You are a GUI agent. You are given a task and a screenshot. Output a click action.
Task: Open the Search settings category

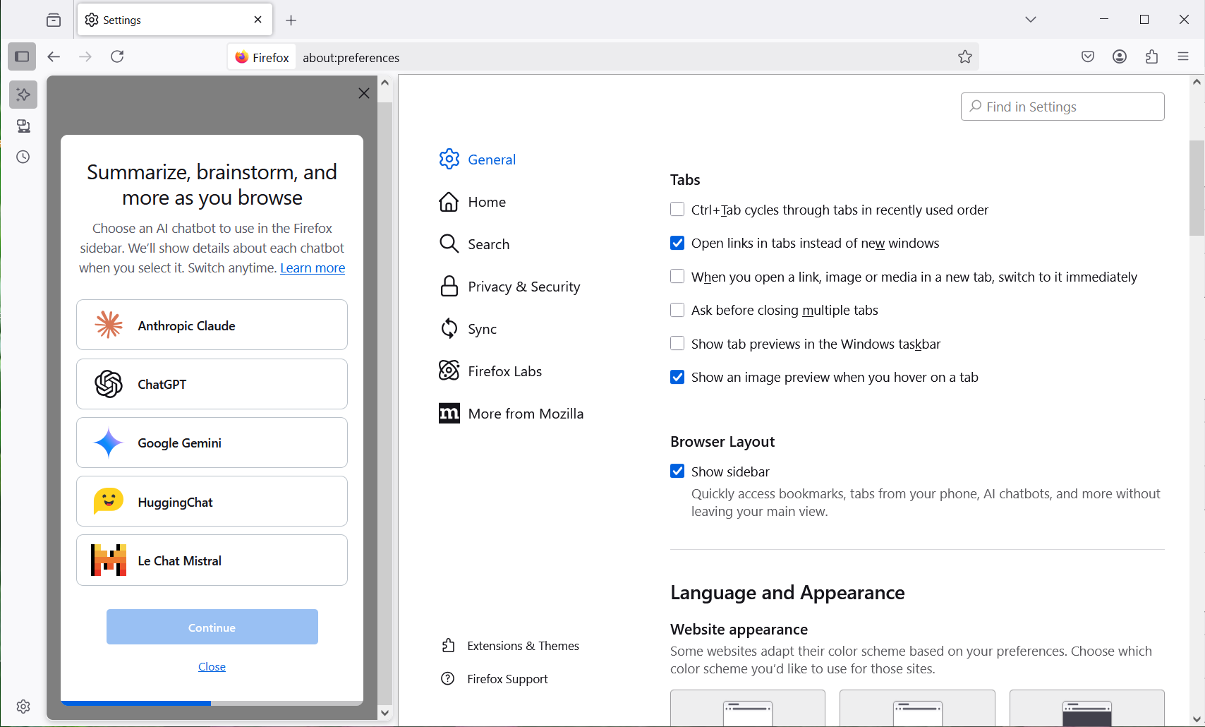tap(474, 244)
